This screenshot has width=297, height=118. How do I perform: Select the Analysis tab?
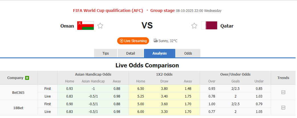160,53
